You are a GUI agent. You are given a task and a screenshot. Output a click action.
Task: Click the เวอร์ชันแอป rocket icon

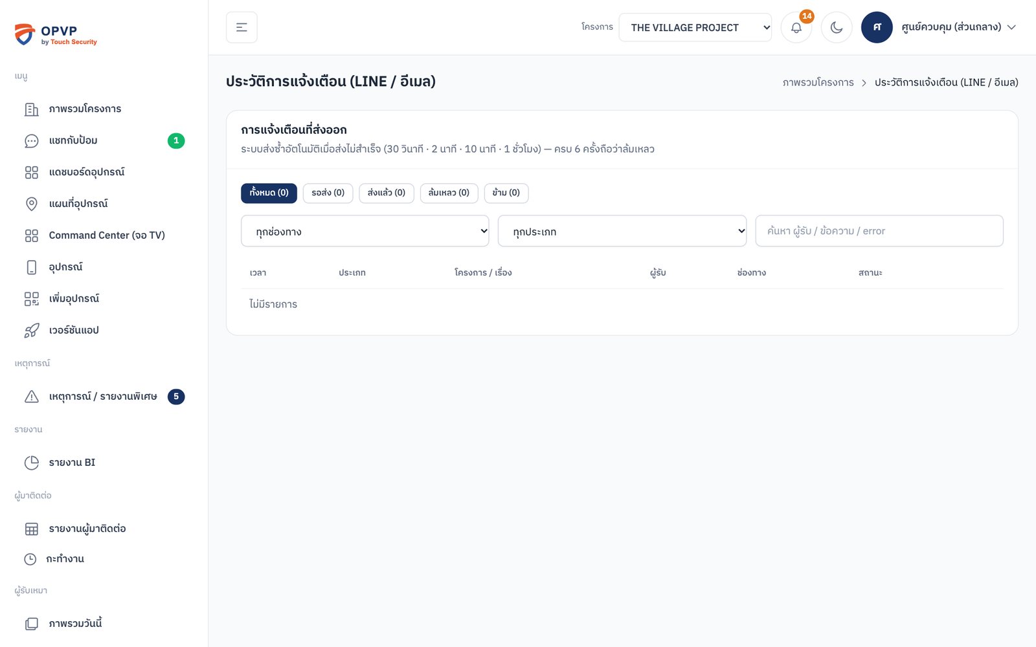31,331
